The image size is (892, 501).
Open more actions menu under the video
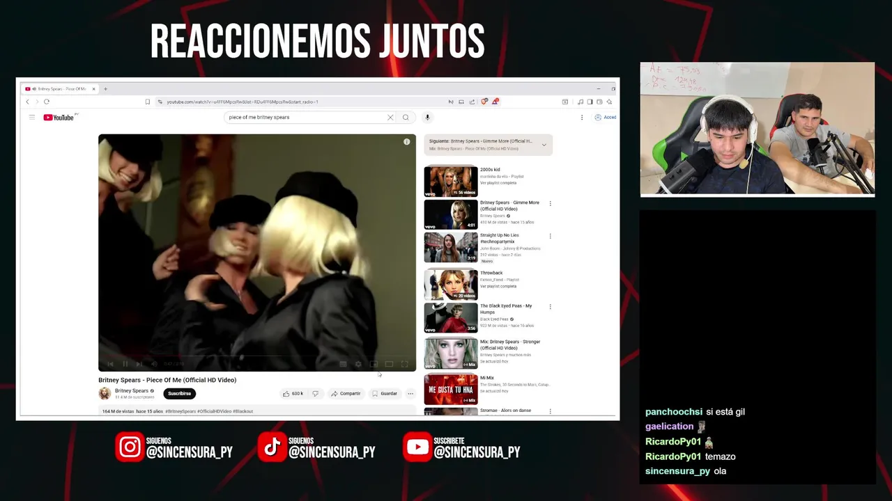tap(410, 394)
